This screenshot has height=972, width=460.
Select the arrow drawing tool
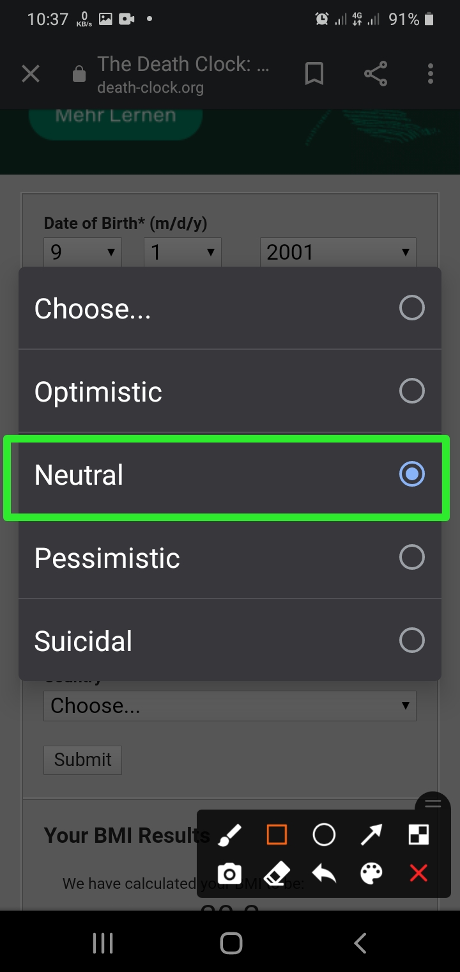[371, 835]
